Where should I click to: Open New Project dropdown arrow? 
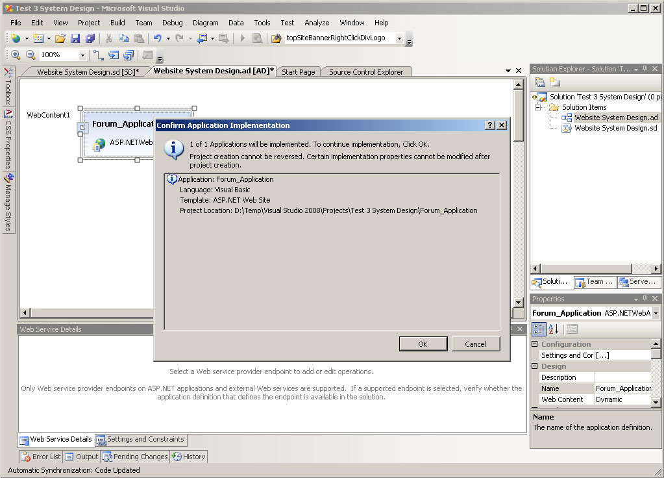pyautogui.click(x=27, y=38)
